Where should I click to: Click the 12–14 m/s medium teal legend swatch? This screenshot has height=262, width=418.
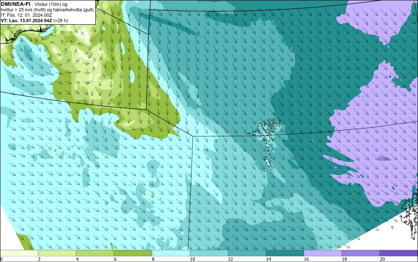tap(247, 253)
